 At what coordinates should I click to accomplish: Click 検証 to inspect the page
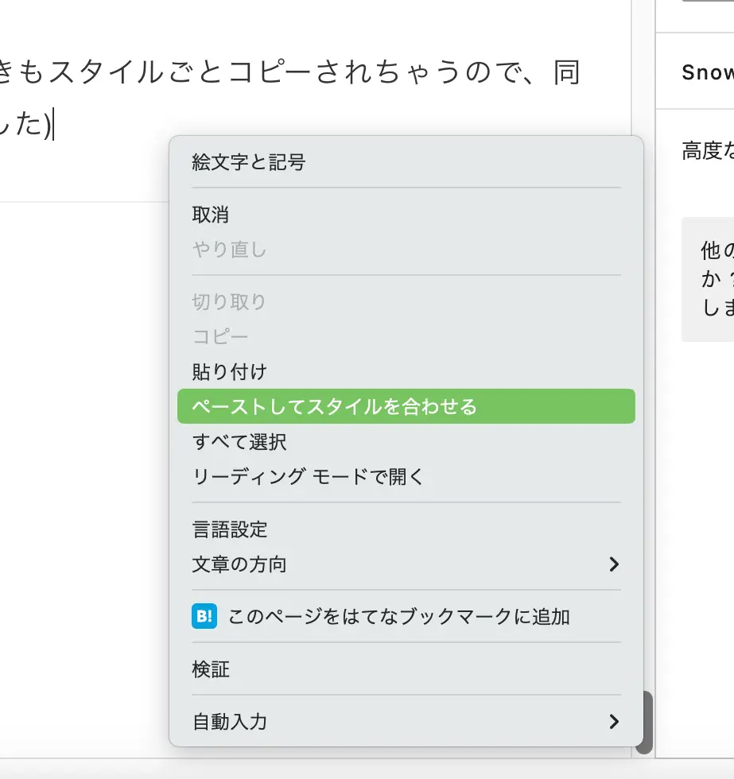[x=211, y=669]
